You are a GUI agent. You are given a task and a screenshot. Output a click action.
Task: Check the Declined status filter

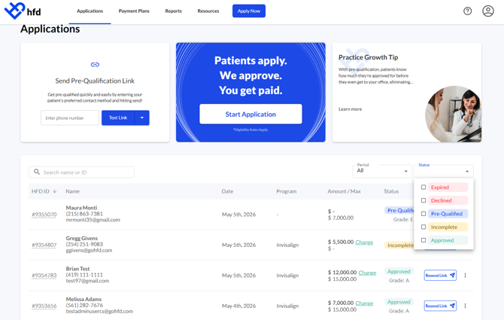[x=424, y=200]
